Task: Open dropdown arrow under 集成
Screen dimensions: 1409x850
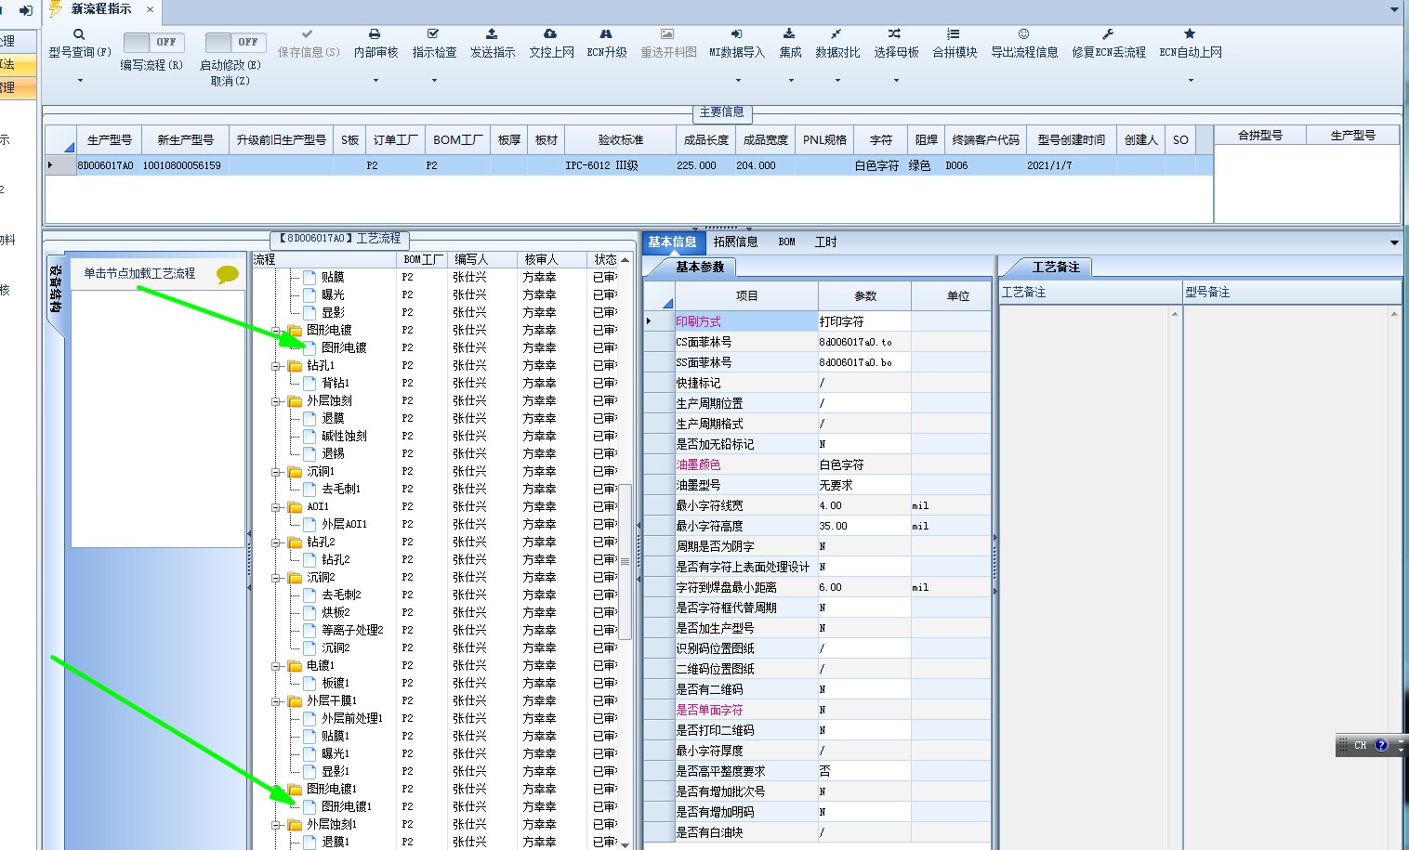Action: pos(790,81)
